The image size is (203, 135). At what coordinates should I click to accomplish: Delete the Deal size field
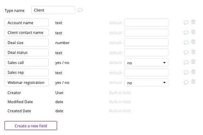[x=193, y=42]
